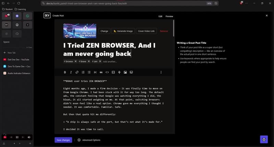Open the DEV pinned tab

7,25
